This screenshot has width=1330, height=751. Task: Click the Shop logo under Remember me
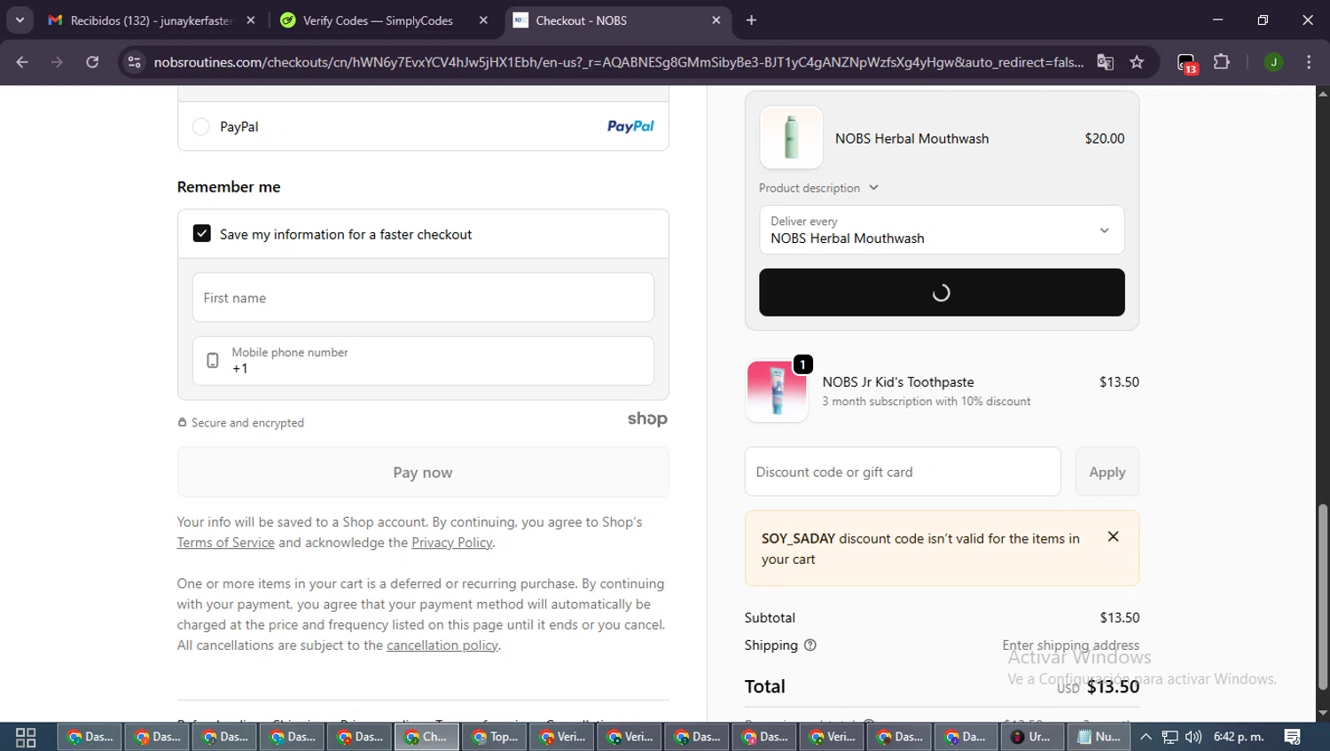(647, 419)
